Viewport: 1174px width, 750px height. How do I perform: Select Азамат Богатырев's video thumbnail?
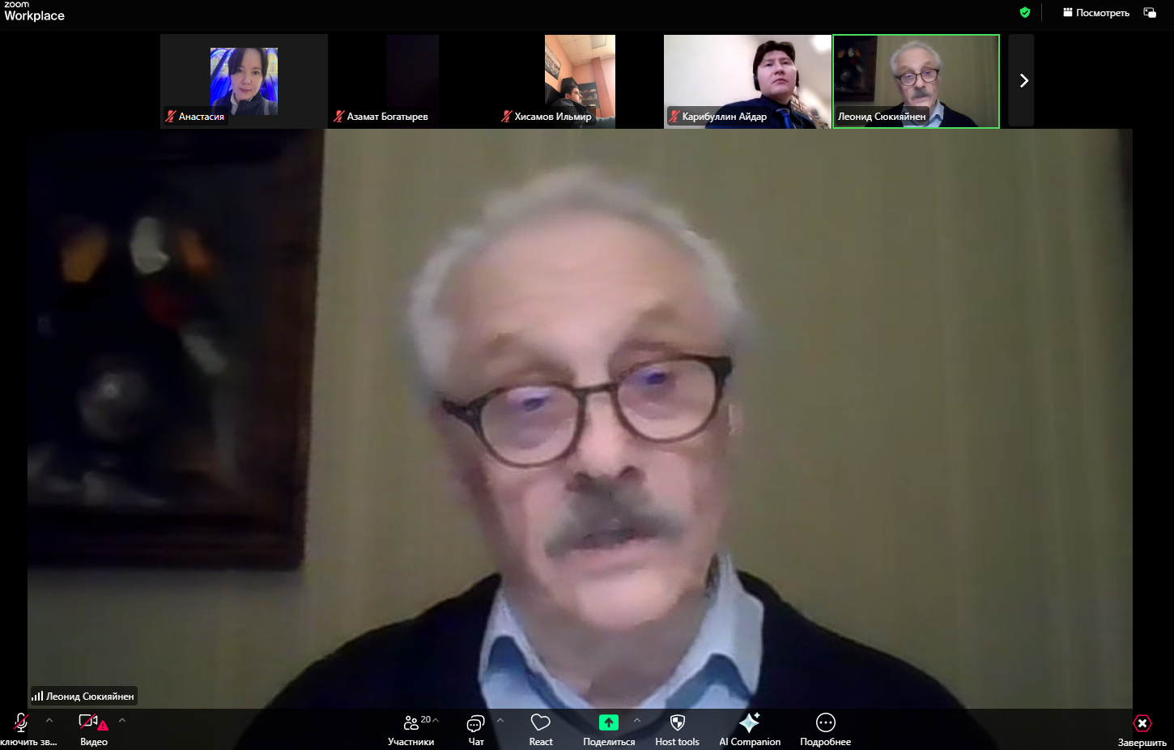tap(412, 81)
